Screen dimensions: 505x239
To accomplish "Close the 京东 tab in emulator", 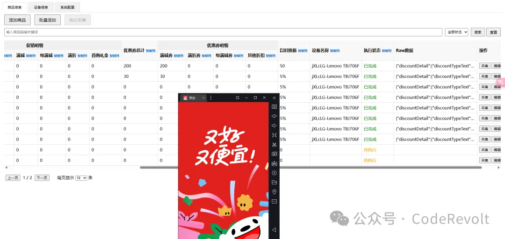I will 203,98.
